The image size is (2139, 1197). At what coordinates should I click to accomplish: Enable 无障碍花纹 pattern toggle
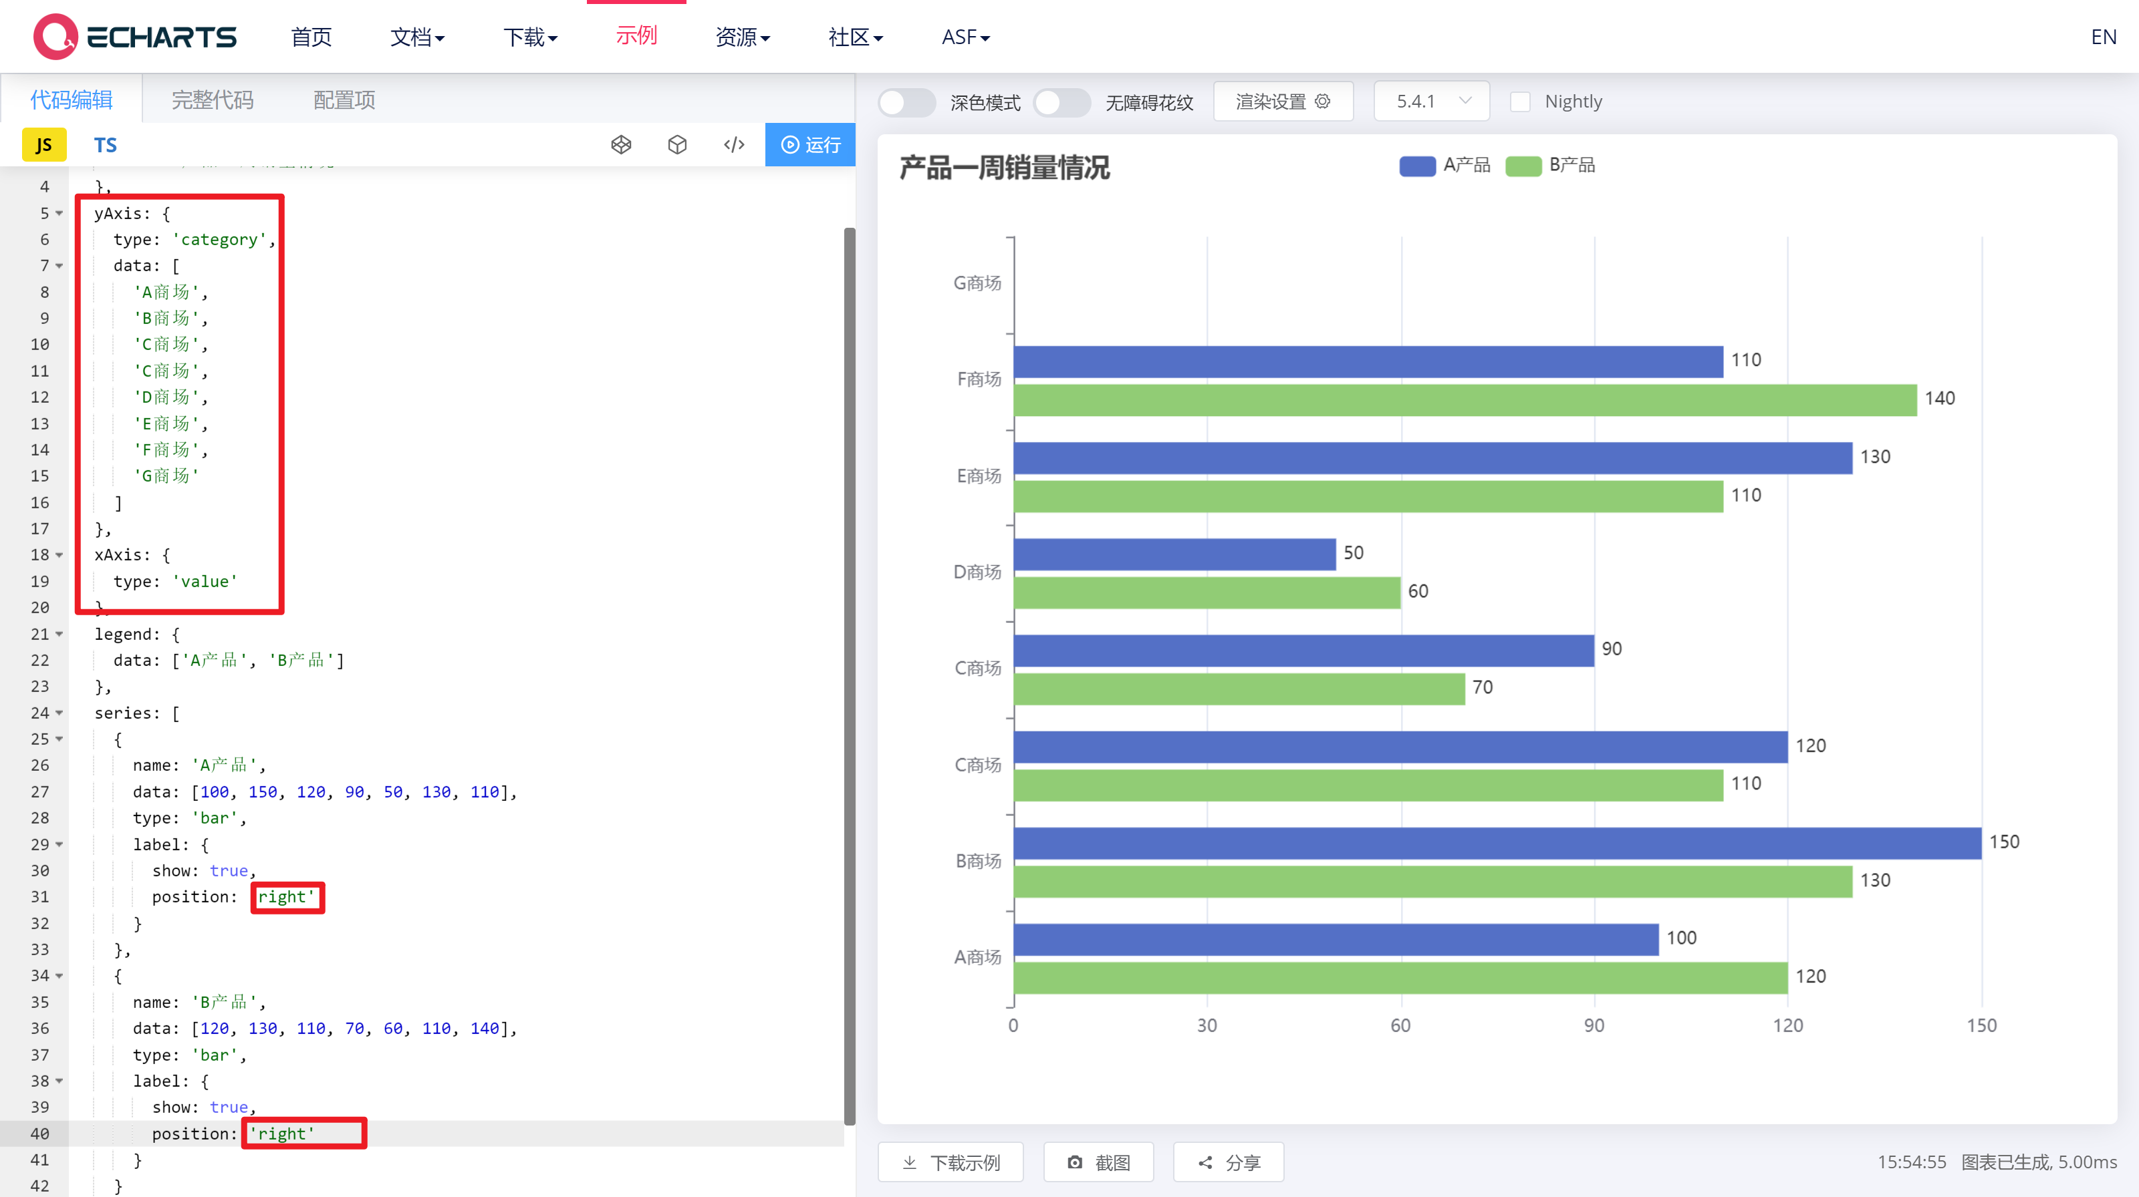click(1062, 102)
